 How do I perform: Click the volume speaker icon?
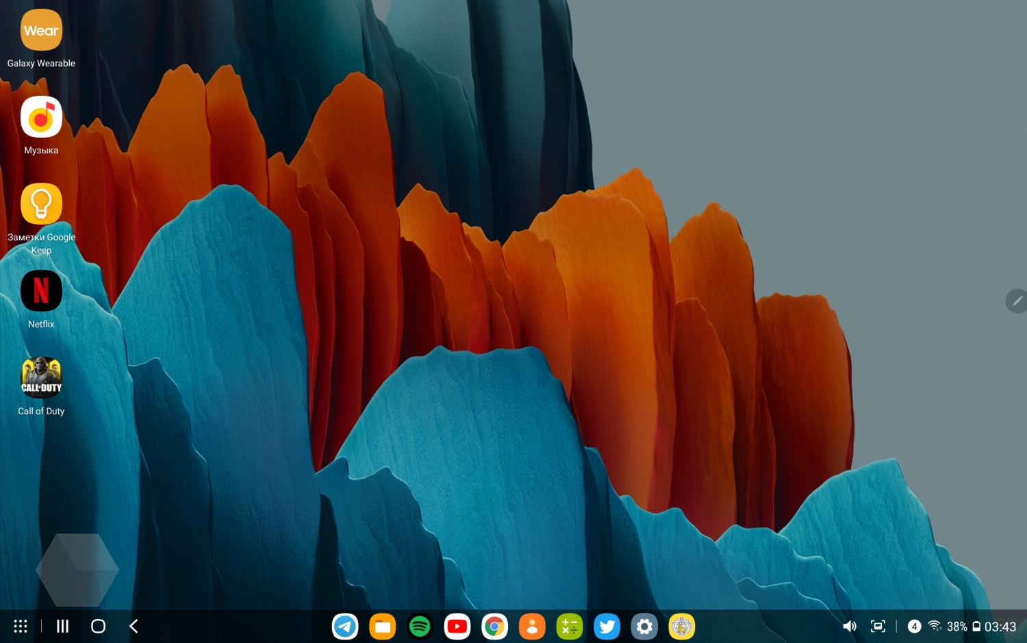pos(850,627)
